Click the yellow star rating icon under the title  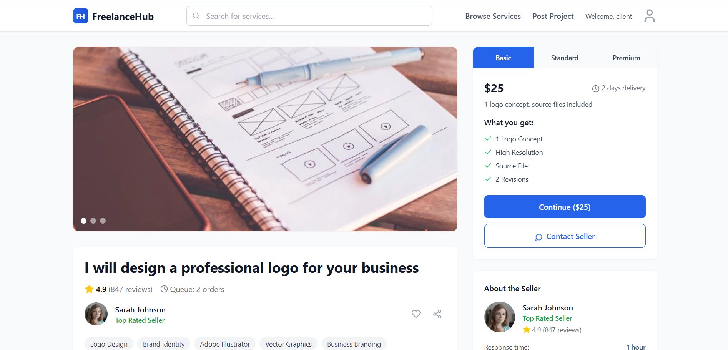click(89, 289)
